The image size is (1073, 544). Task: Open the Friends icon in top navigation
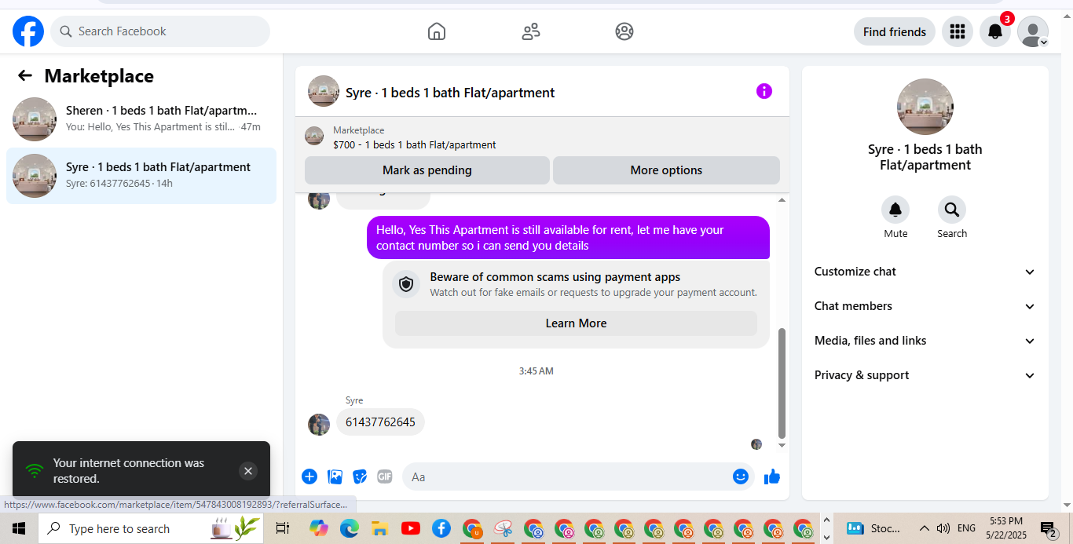tap(531, 31)
